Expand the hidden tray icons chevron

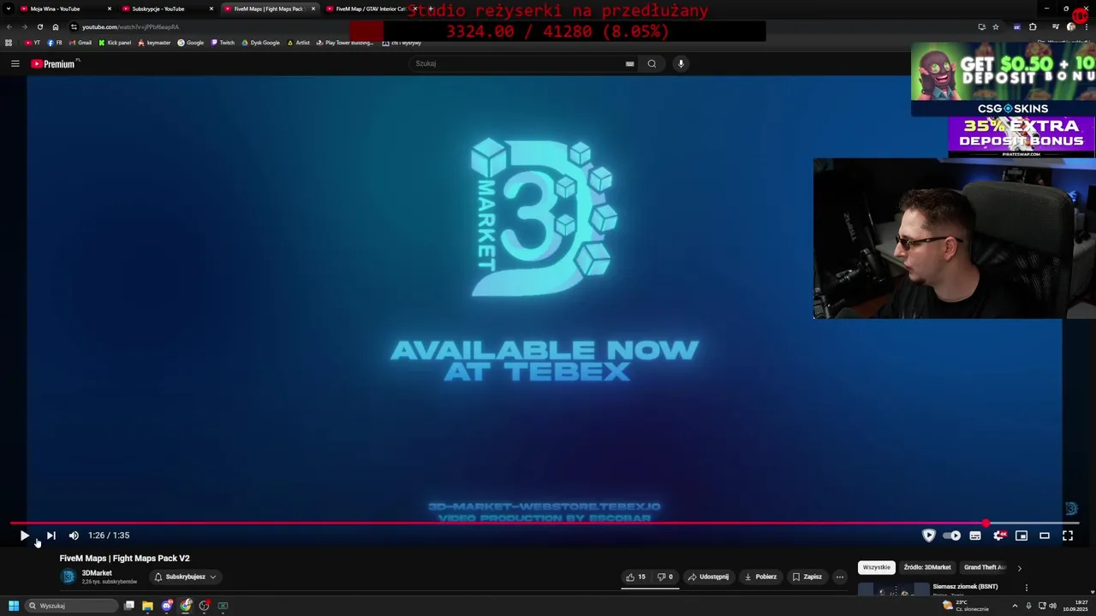coord(1015,606)
